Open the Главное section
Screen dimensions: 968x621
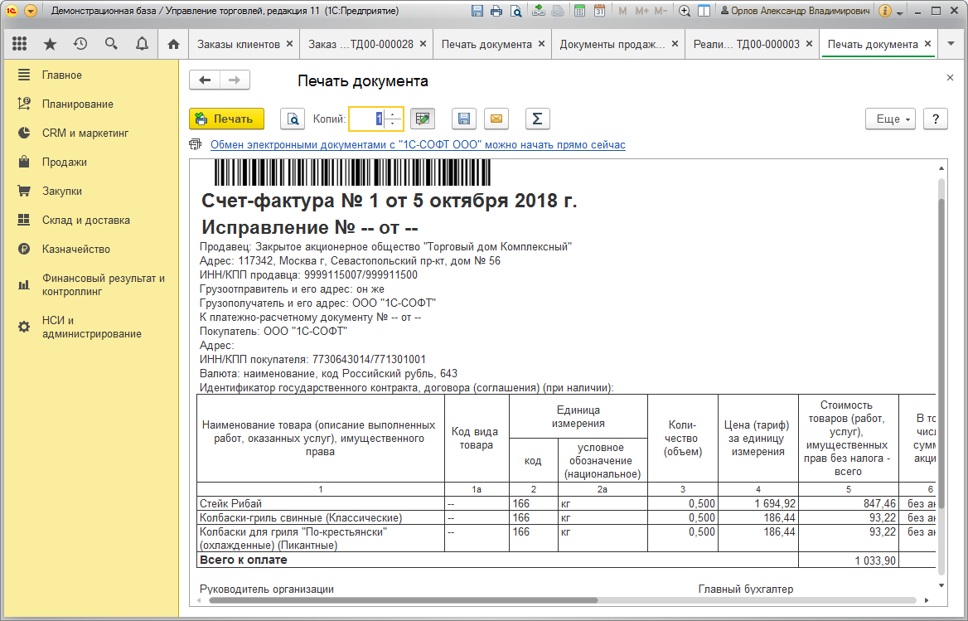click(91, 75)
